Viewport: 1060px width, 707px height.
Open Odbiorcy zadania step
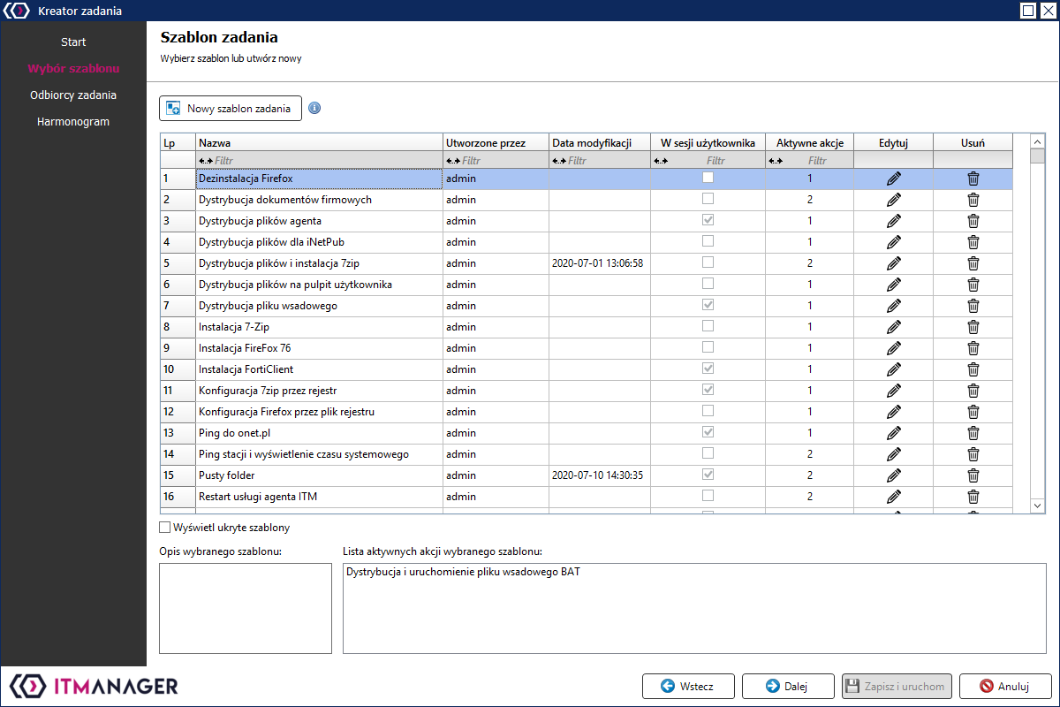click(x=73, y=95)
